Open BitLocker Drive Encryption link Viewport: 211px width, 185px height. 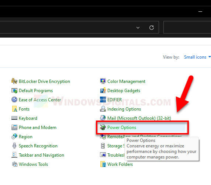click(x=44, y=81)
